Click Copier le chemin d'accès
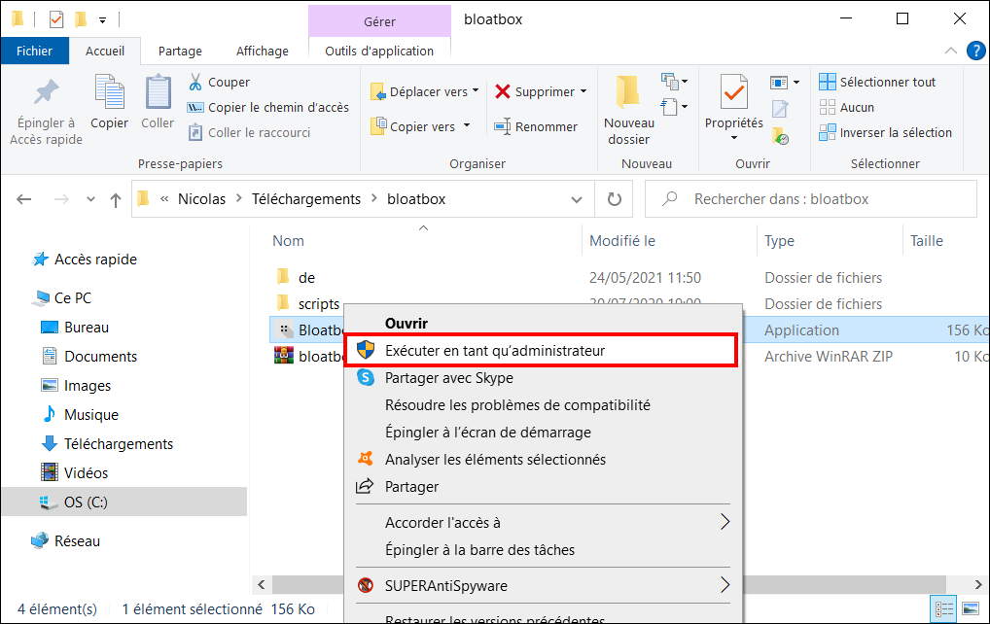The image size is (990, 624). 268,107
